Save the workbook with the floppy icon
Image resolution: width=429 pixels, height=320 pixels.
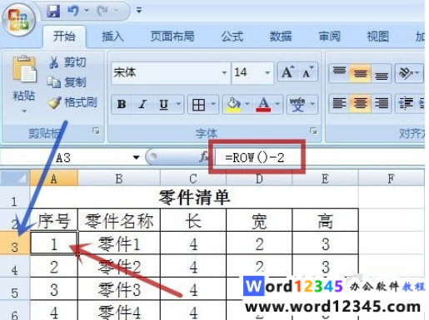click(x=53, y=11)
